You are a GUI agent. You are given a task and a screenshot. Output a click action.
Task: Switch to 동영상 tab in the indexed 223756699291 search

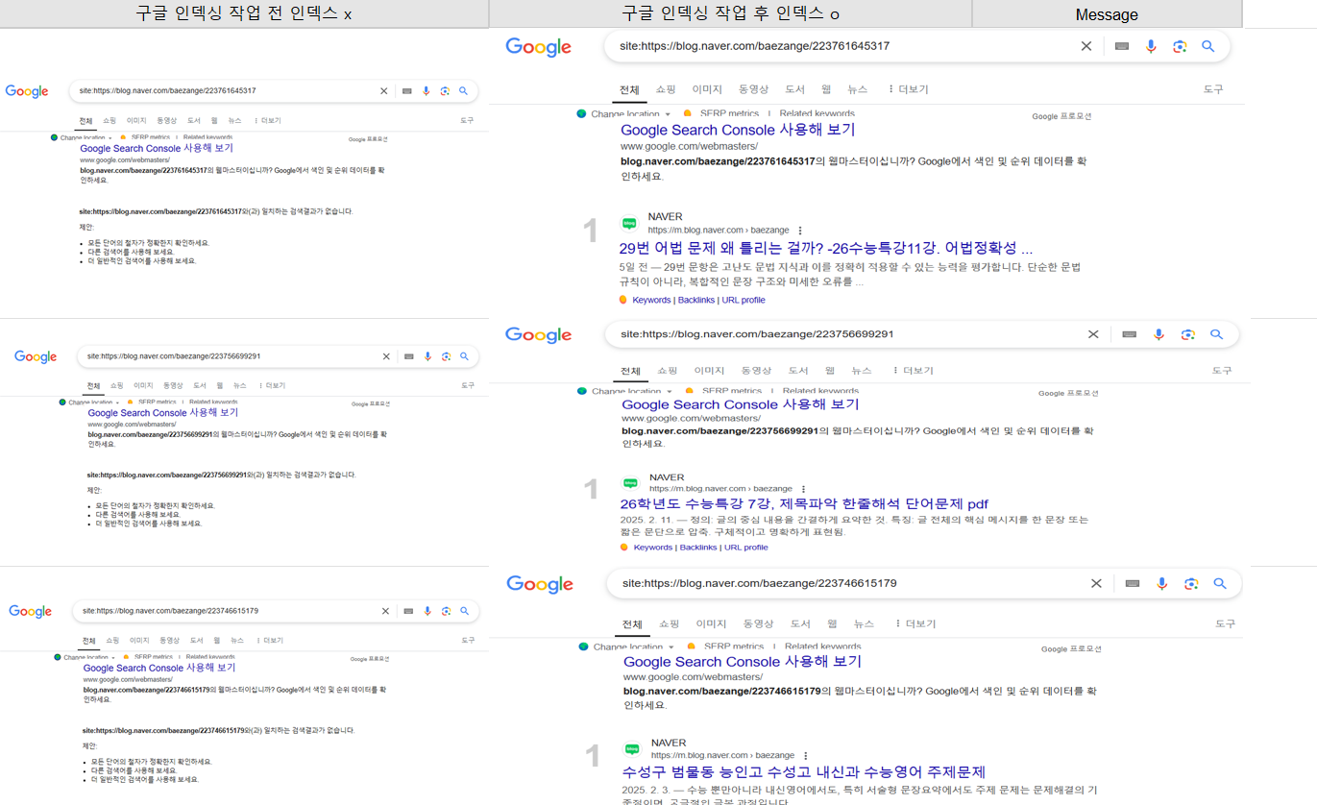756,371
